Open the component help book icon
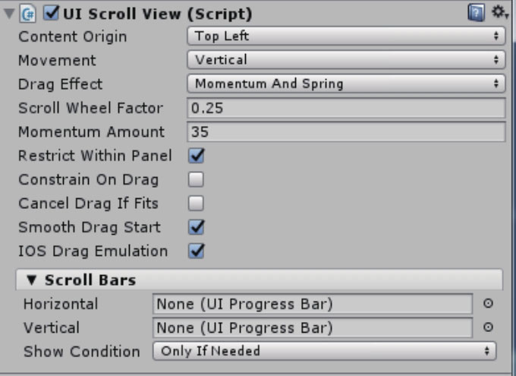The image size is (516, 376). pos(476,13)
